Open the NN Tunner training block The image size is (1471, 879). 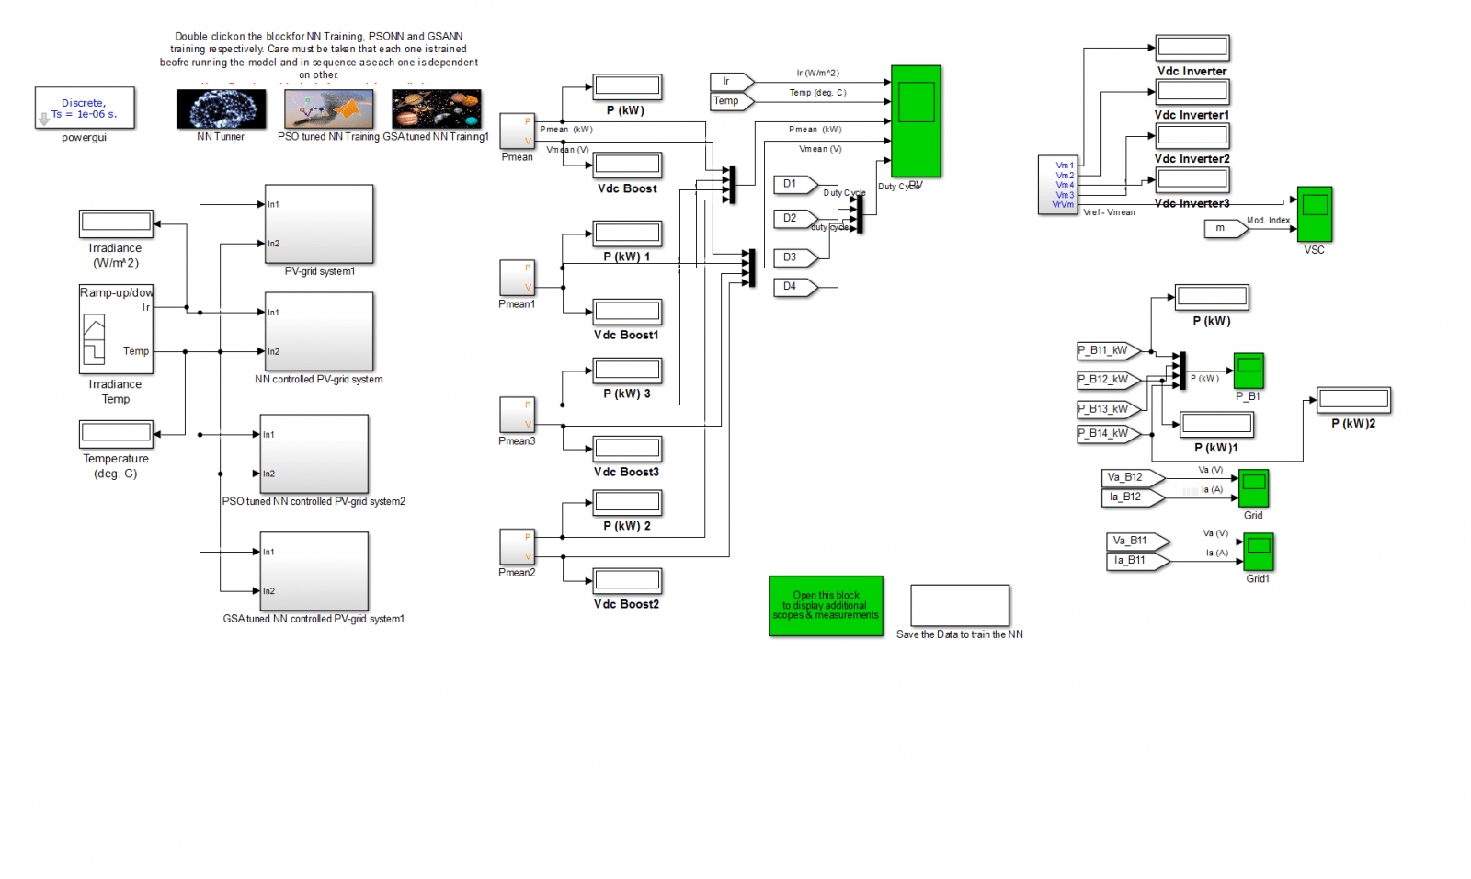(x=220, y=108)
